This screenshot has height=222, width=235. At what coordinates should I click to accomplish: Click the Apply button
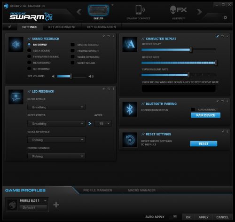(204, 217)
